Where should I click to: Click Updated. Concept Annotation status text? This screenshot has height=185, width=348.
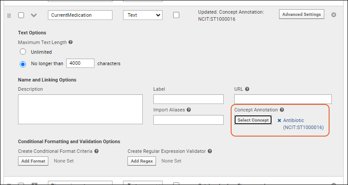point(231,15)
